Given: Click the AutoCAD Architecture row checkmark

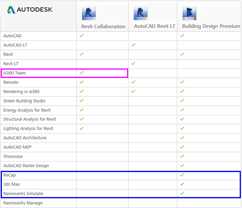Looking at the screenshot, I should (x=182, y=138).
